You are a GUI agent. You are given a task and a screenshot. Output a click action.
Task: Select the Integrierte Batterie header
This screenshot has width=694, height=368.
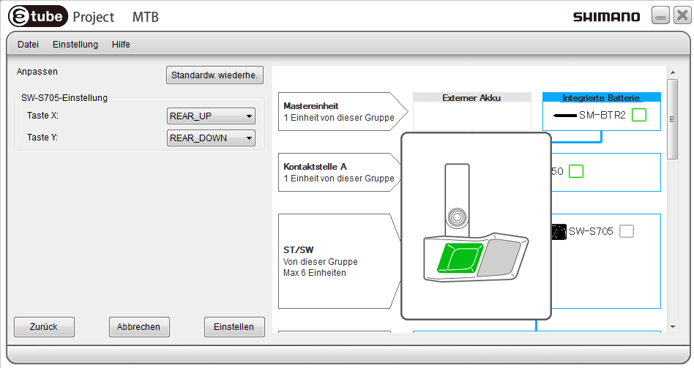601,97
